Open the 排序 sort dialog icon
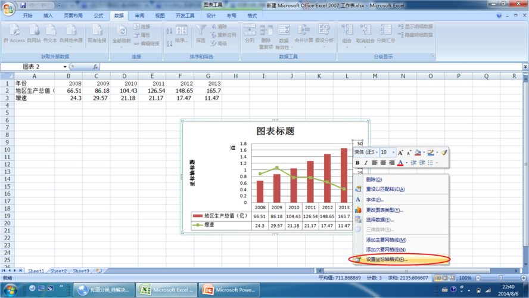This screenshot has width=529, height=298. (x=182, y=34)
